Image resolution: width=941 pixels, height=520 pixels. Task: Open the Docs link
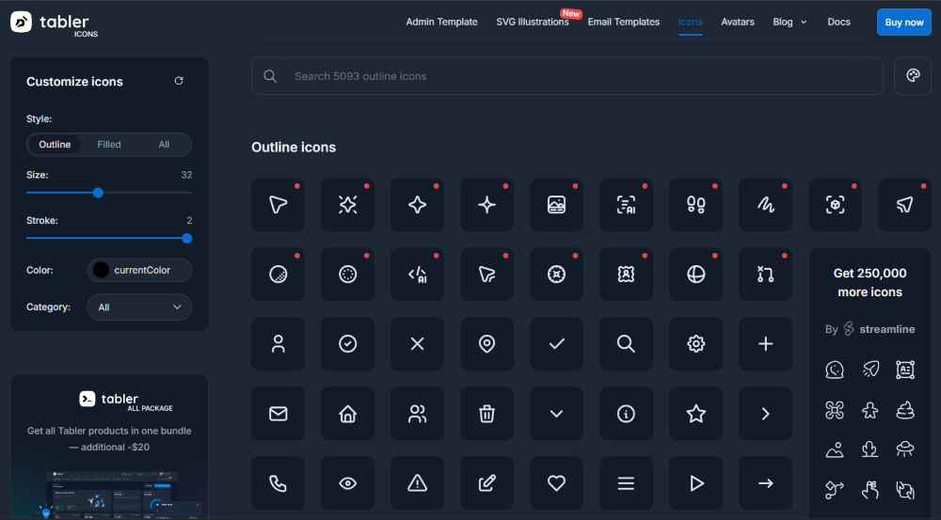pos(838,23)
